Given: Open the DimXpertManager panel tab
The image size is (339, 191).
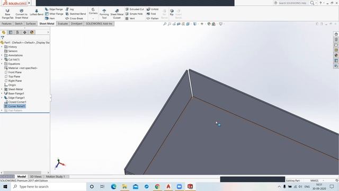Looking at the screenshot, I should 25,32.
